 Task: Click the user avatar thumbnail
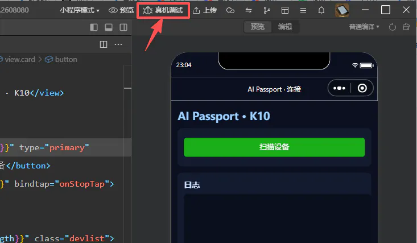coord(342,10)
